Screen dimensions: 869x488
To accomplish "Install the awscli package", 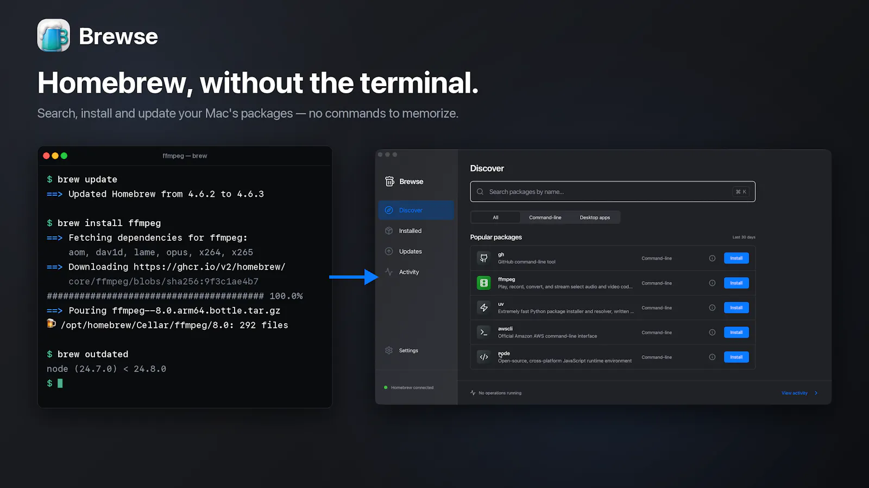I will [x=736, y=332].
